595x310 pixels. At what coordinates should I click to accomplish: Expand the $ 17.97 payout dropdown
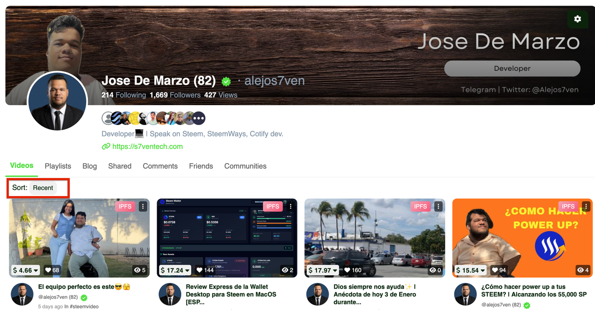pos(323,270)
